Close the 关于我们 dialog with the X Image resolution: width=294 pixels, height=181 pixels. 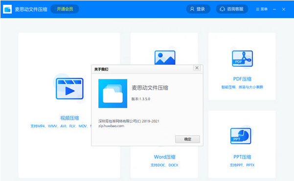pos(197,68)
